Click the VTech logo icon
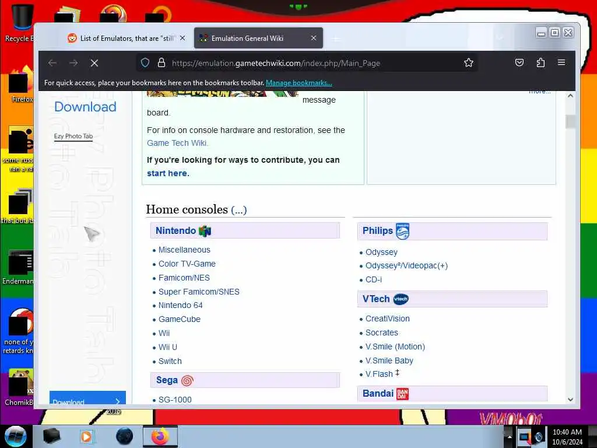The image size is (597, 448). (x=401, y=299)
